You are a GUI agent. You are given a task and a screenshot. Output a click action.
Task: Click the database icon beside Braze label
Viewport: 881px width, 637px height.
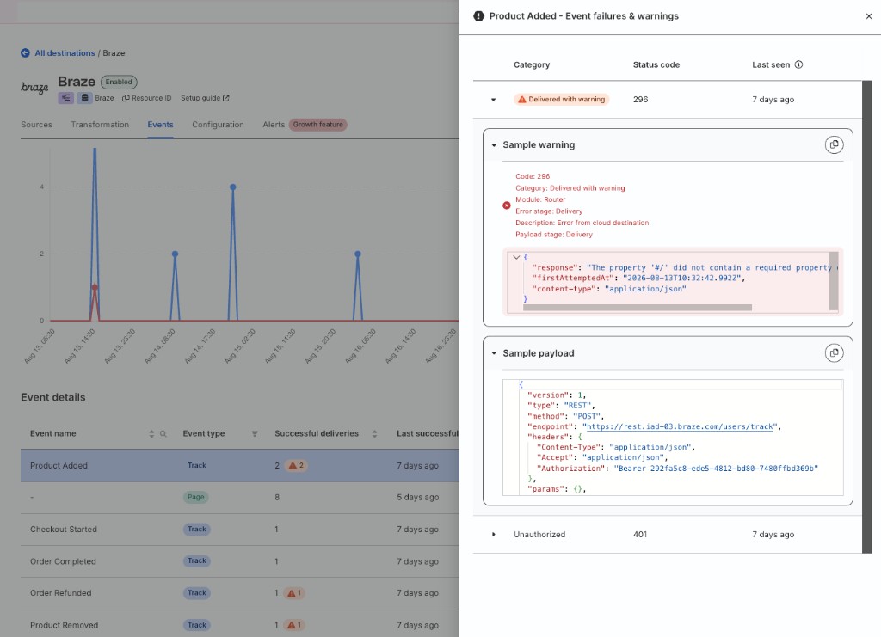[84, 98]
